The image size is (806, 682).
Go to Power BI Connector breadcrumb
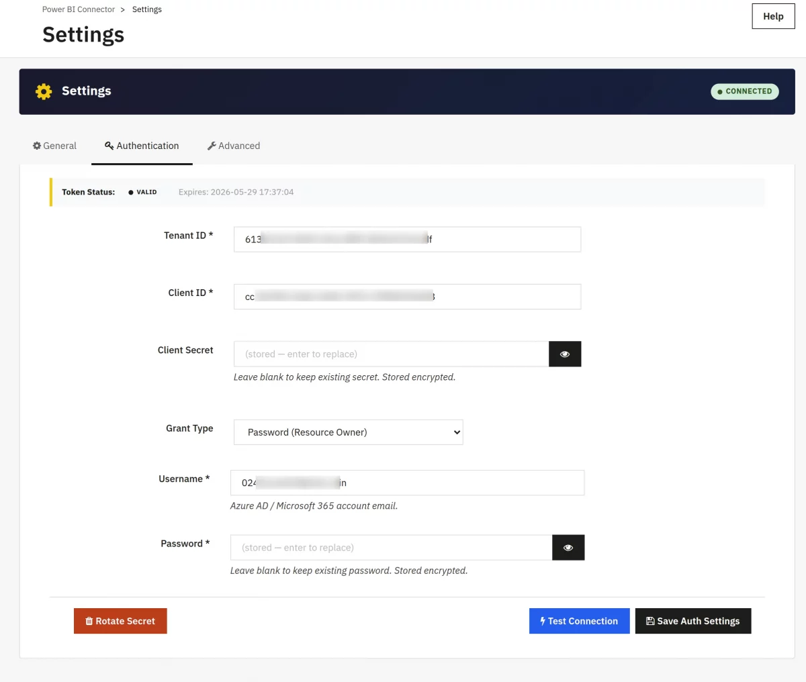[x=79, y=9]
